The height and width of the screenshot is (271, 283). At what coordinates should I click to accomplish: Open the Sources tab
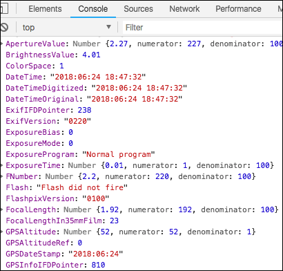click(x=138, y=9)
